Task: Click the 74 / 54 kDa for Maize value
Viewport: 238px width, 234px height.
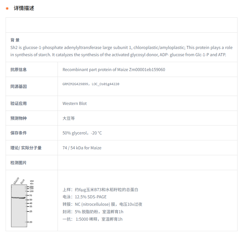Action: coord(82,148)
